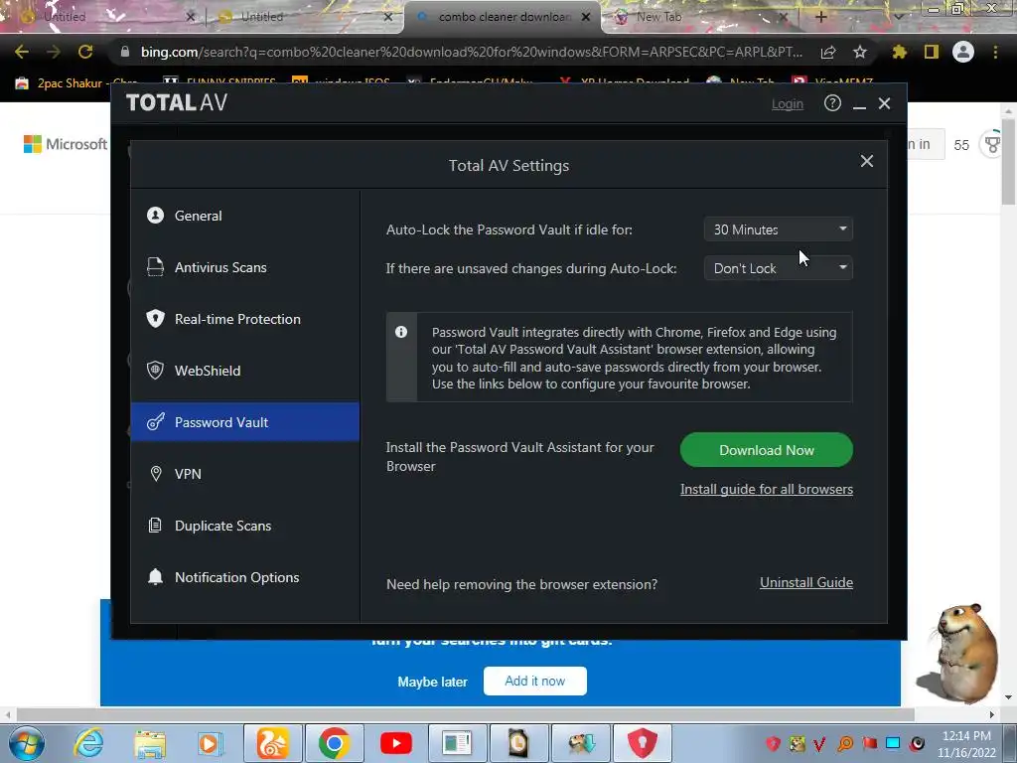Click the Bing rewards count 55

point(961,145)
